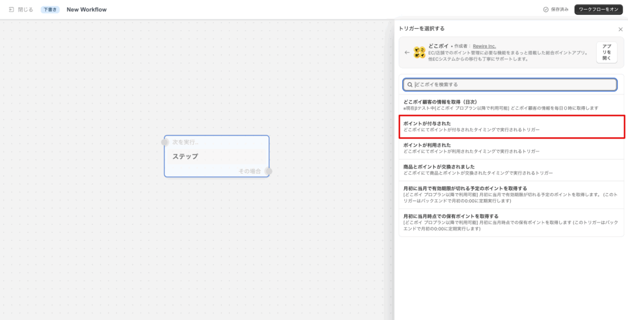The height and width of the screenshot is (320, 628).
Task: Select 月初に当月時点での保有ポイントを取得する trigger
Action: (511, 223)
